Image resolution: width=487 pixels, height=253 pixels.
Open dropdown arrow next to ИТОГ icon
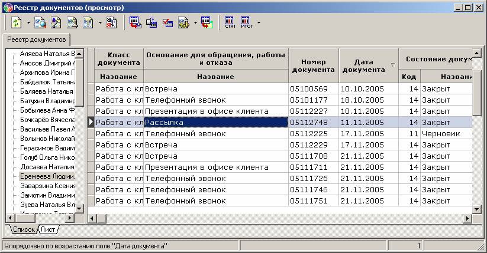coord(259,23)
